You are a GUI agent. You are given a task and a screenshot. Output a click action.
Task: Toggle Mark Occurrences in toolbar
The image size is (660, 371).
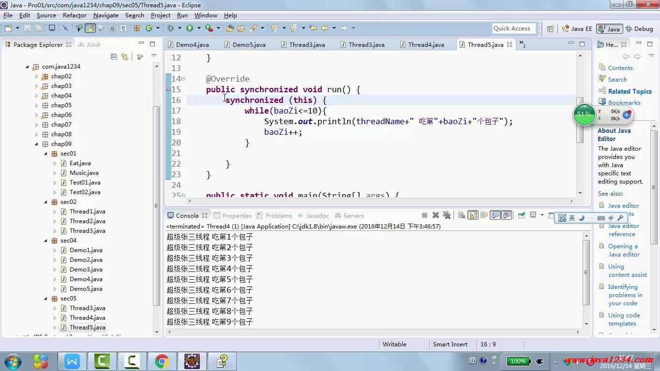[x=90, y=29]
